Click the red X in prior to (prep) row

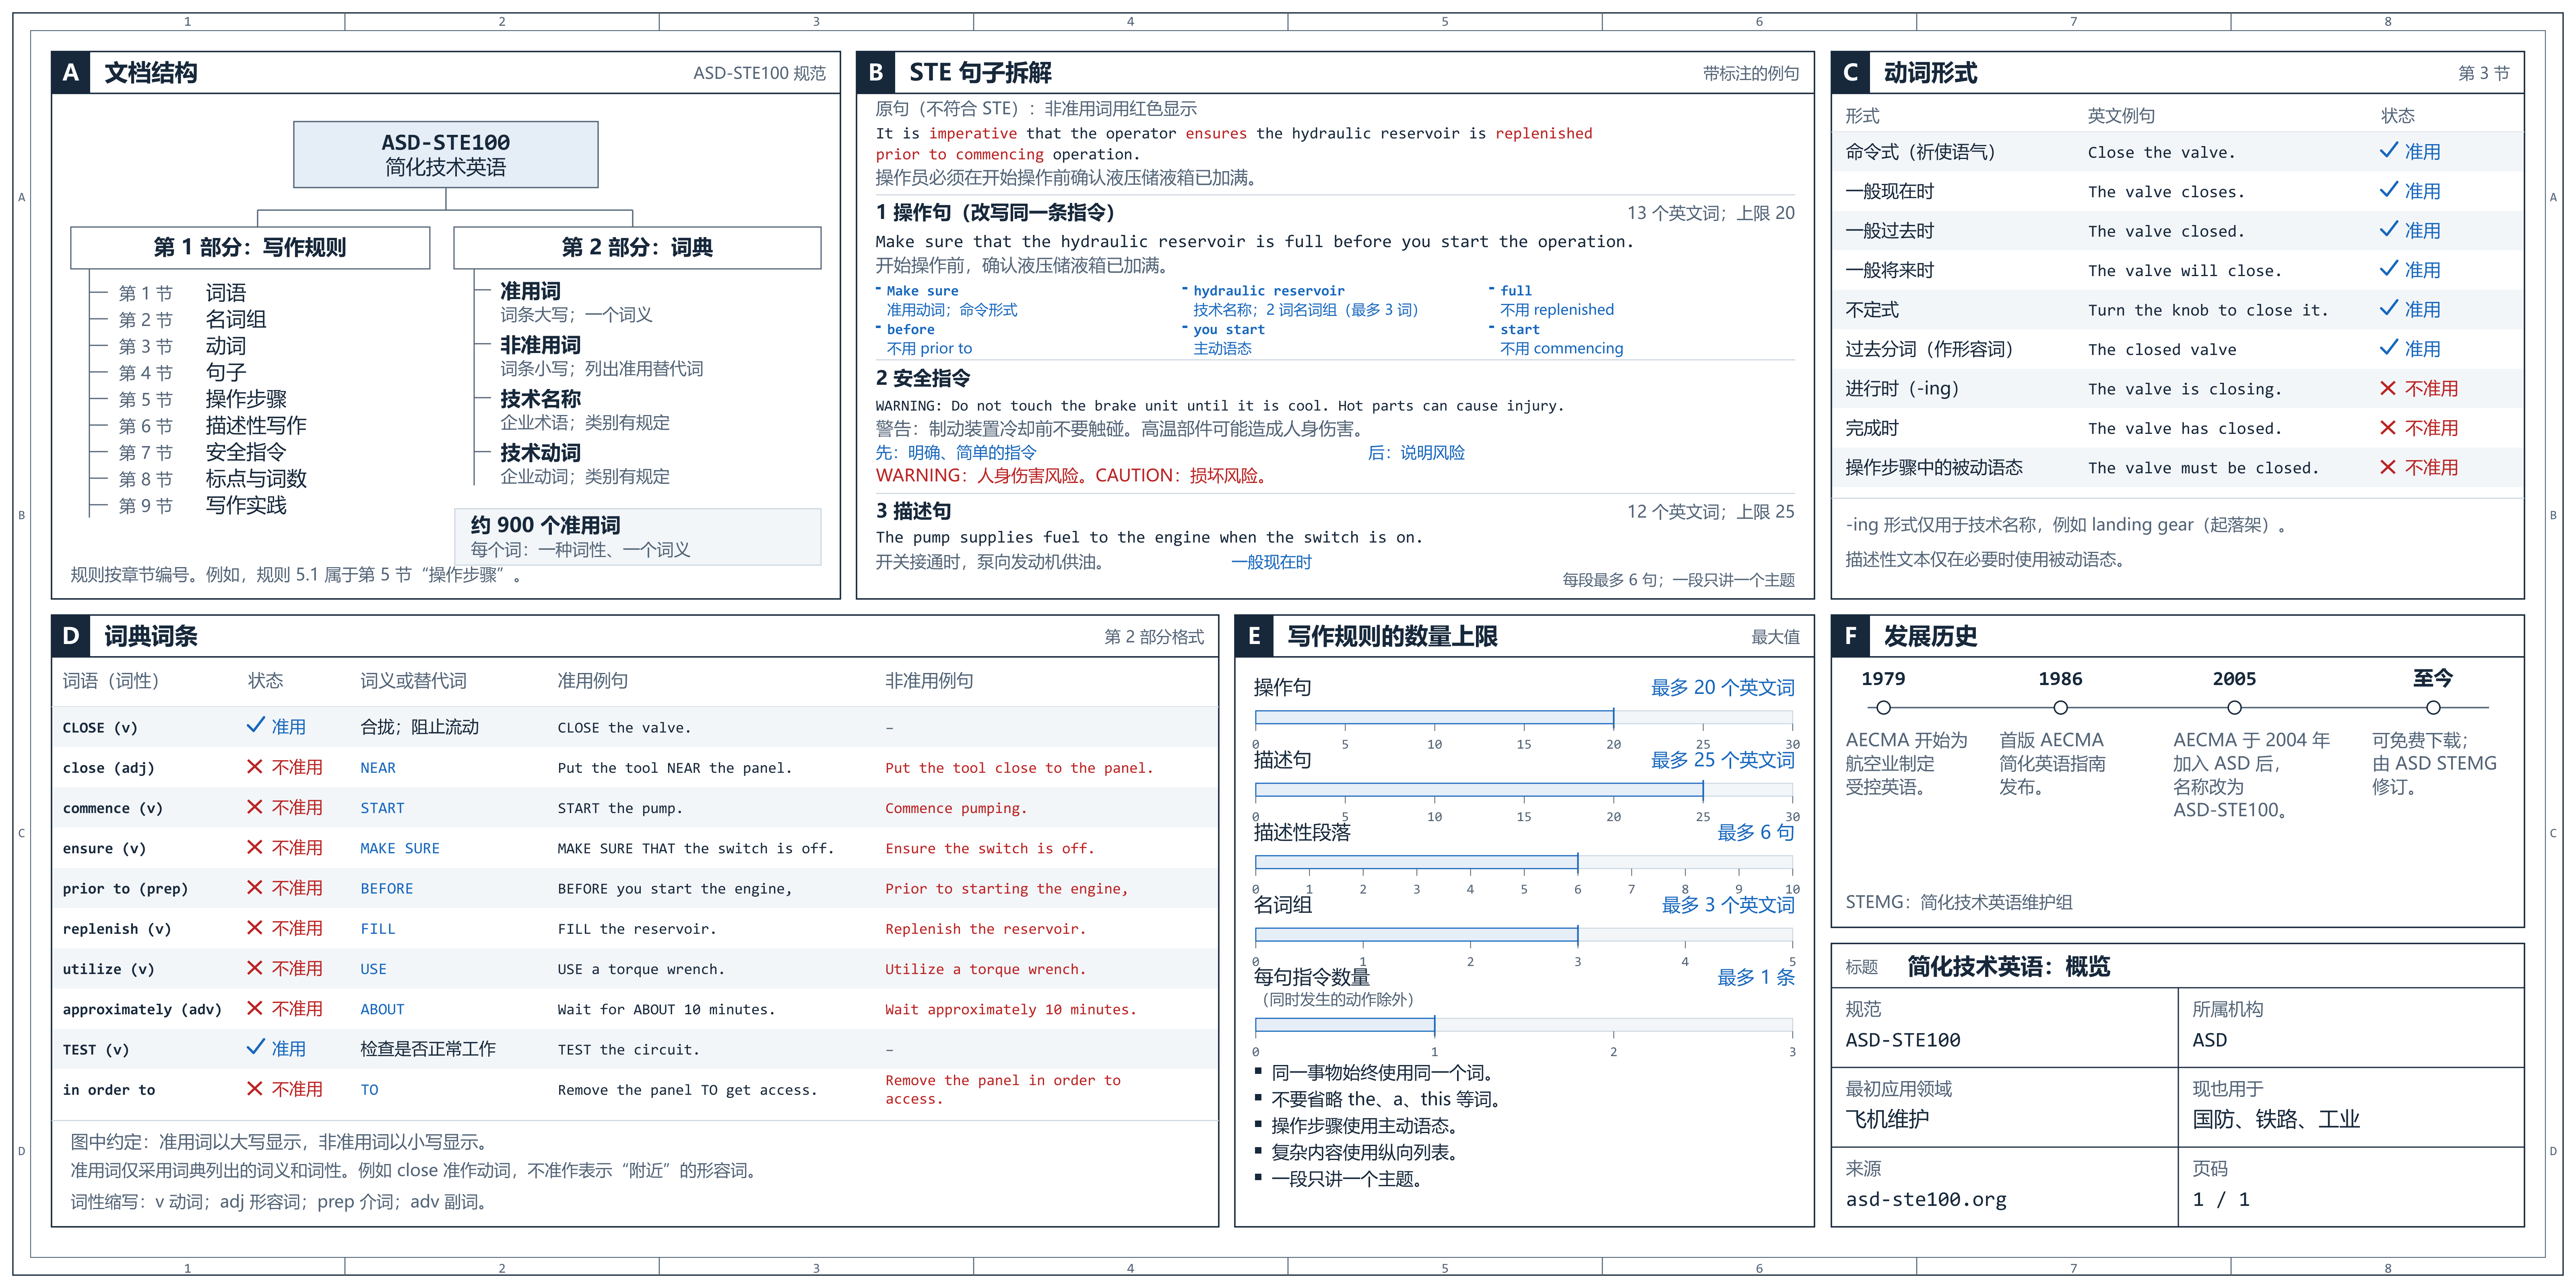pos(255,888)
